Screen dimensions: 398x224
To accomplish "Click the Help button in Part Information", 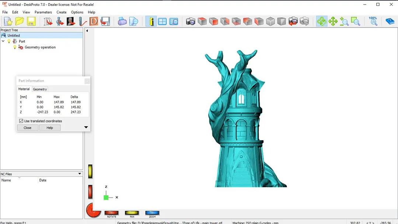I will (50, 128).
